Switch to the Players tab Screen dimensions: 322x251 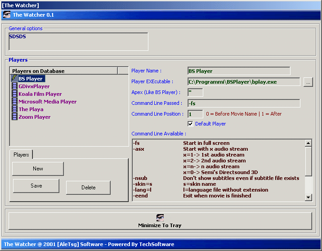tap(21, 154)
